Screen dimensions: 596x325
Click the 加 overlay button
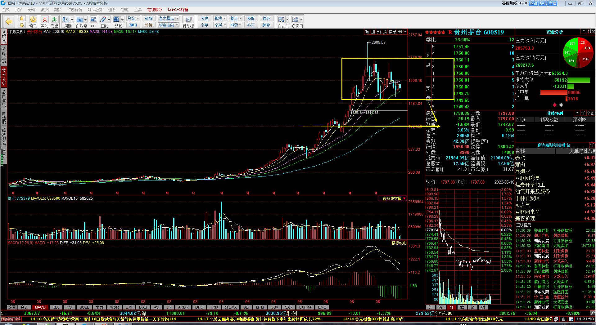[x=373, y=32]
